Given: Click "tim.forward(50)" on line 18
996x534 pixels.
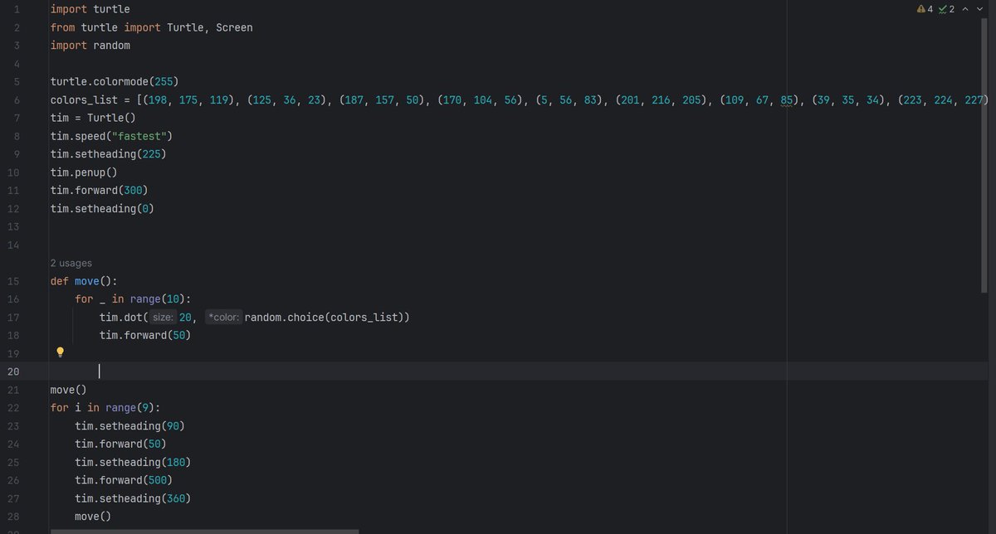Looking at the screenshot, I should point(145,336).
